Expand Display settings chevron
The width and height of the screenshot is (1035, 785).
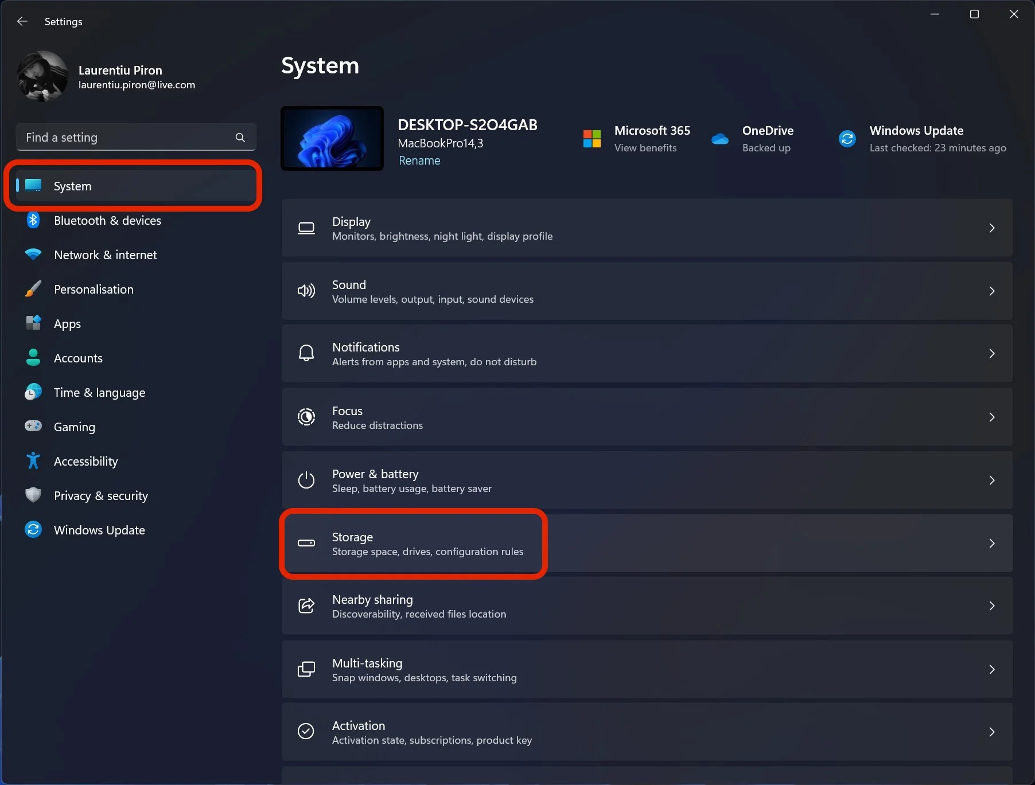[992, 228]
